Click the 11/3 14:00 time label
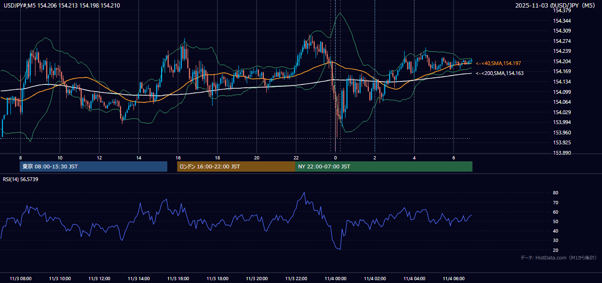This screenshot has width=602, height=283. click(x=138, y=279)
